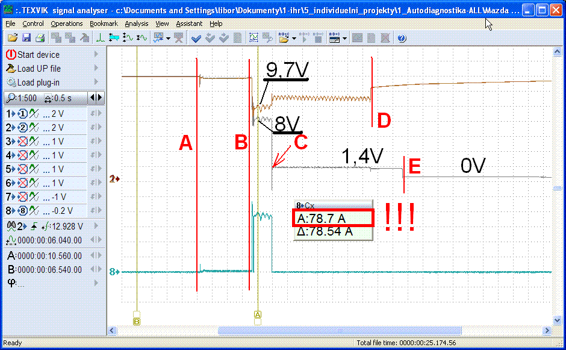Click the waveform coupling icon on channel 2
Viewport: 566px width, 350px height.
tap(34, 128)
